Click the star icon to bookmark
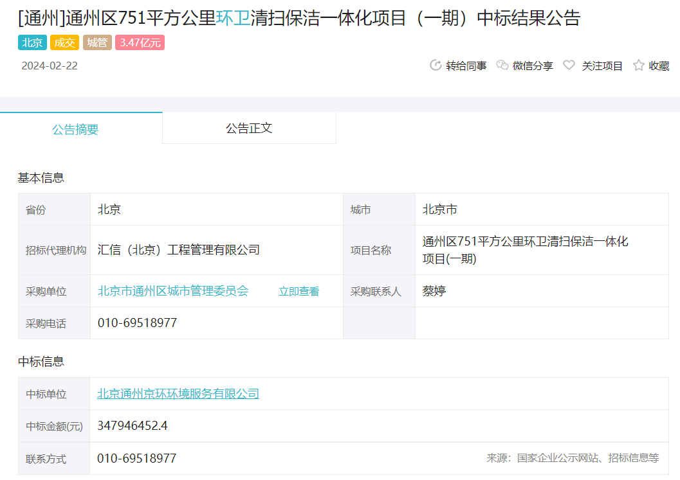 click(638, 66)
